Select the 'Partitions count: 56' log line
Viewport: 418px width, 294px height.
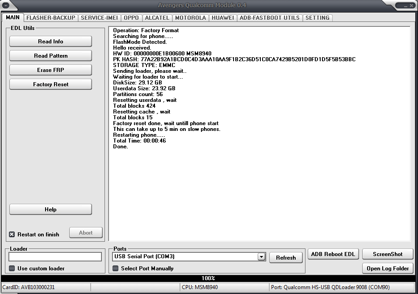tap(138, 94)
